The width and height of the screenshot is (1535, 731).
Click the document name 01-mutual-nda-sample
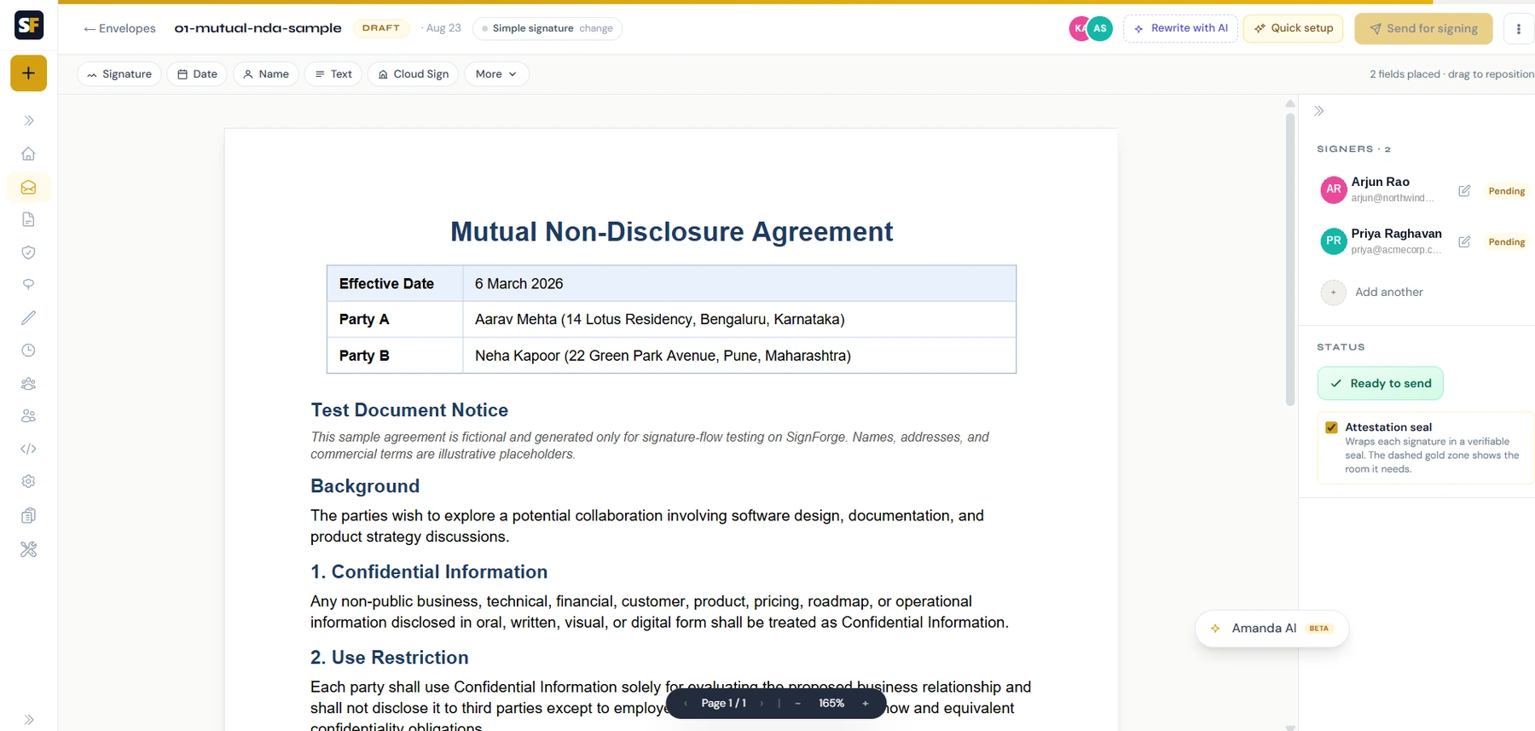(x=258, y=28)
